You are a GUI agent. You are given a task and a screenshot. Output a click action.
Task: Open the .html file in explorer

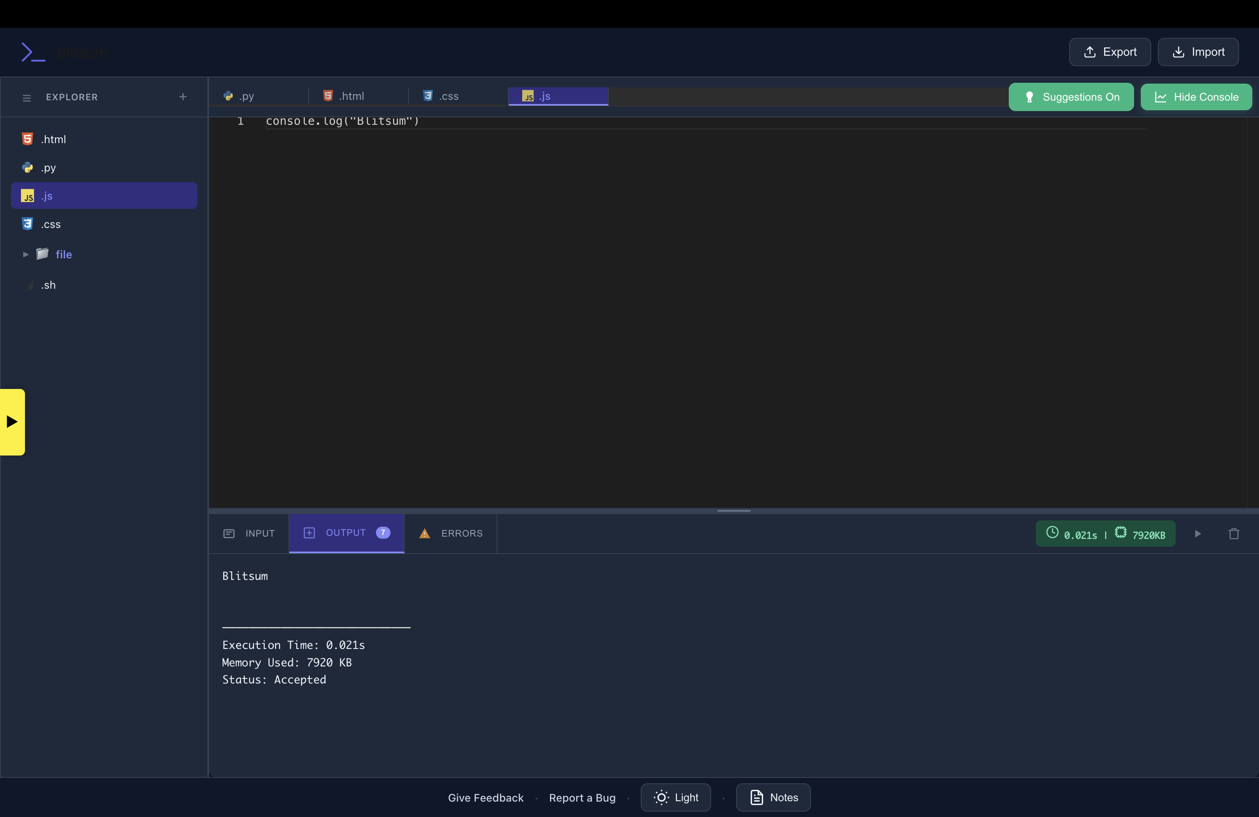(x=53, y=139)
